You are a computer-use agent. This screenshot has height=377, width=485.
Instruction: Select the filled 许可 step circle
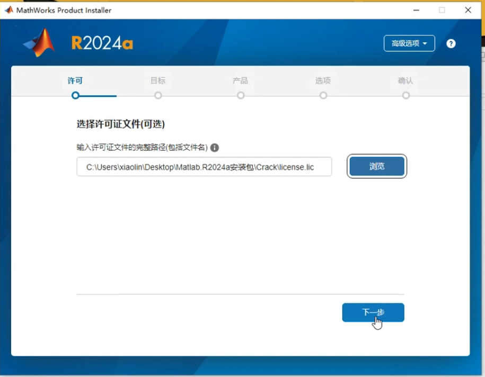[x=75, y=96]
